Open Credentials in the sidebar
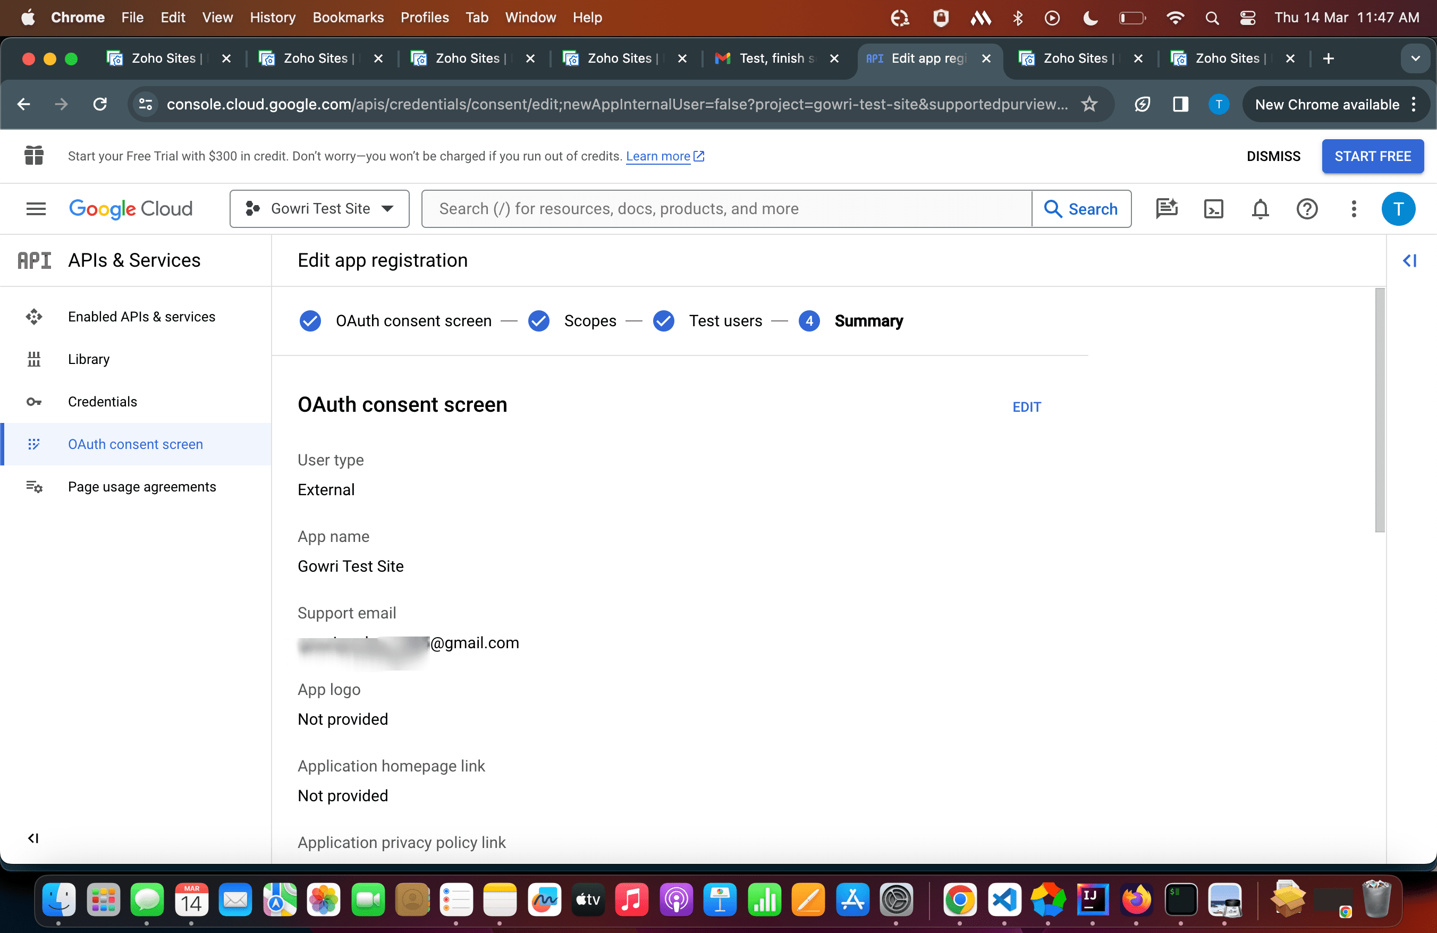 click(x=102, y=402)
